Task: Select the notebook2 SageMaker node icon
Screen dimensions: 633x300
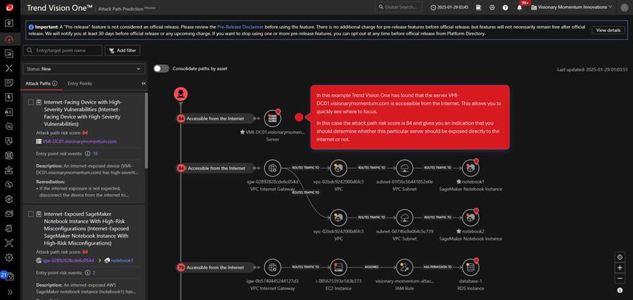Action: pyautogui.click(x=471, y=217)
